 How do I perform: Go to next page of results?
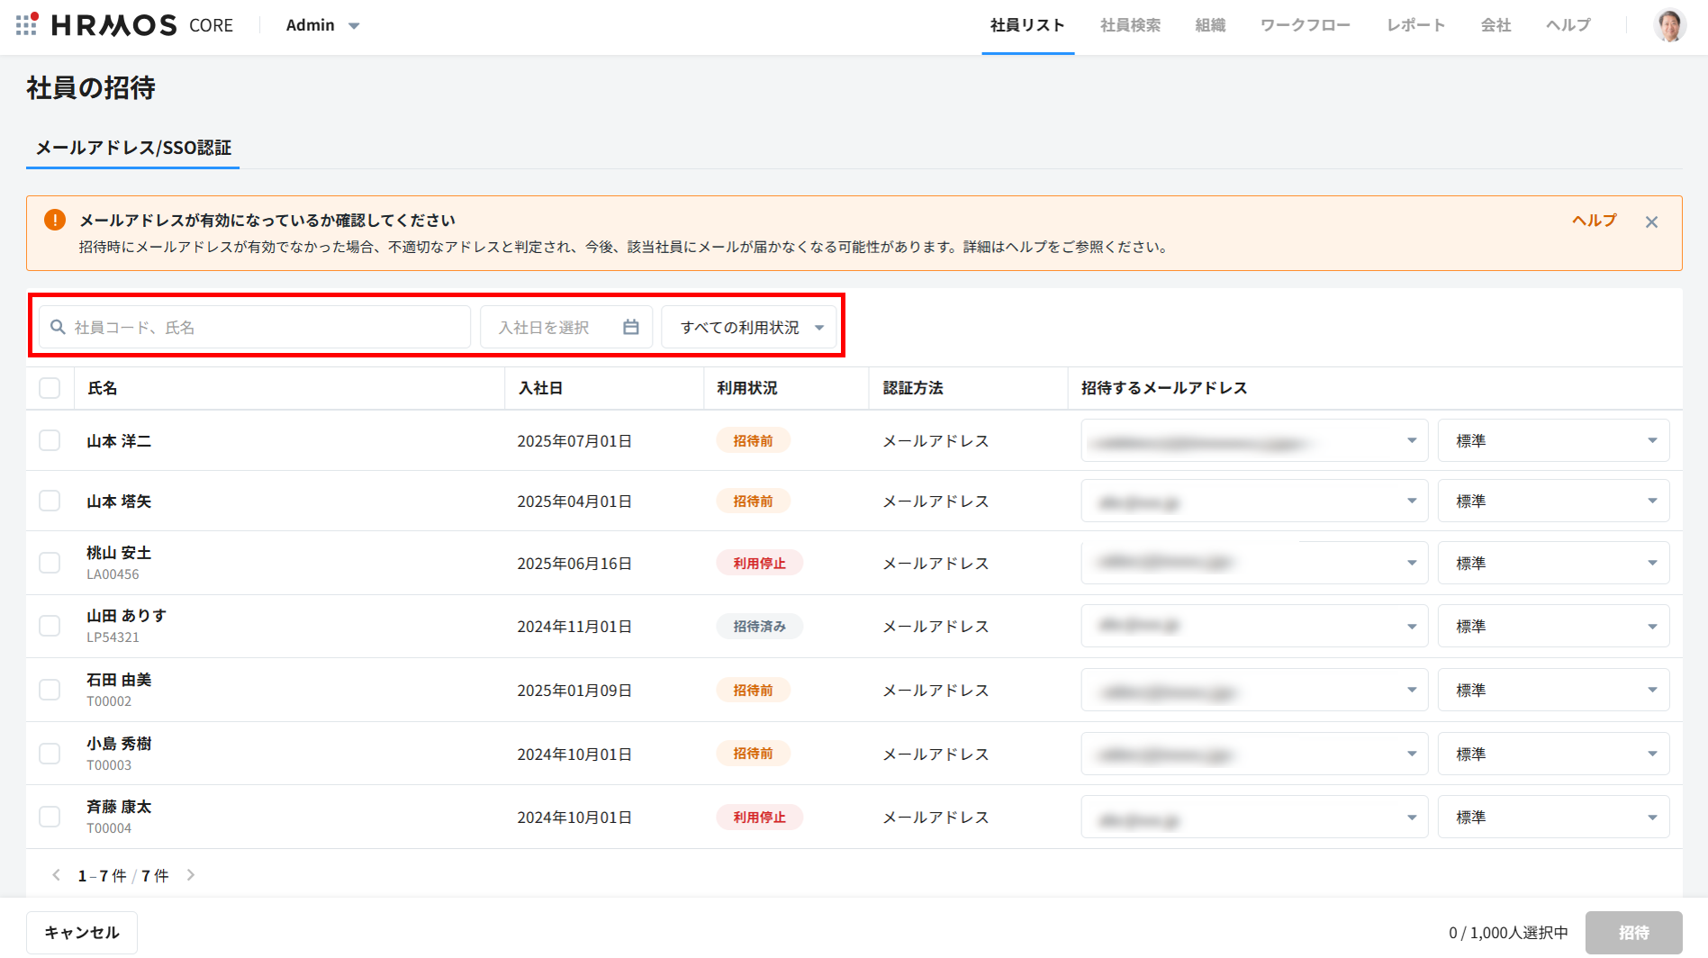click(191, 875)
